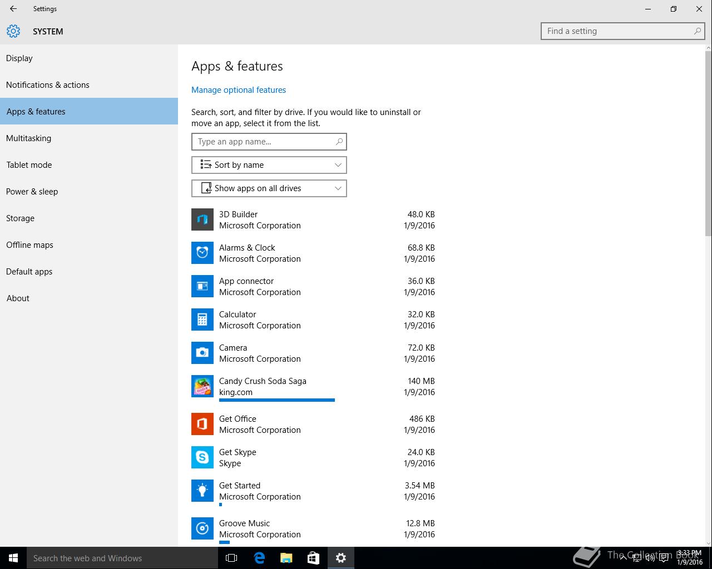
Task: Click the Get Office app icon
Action: click(202, 424)
